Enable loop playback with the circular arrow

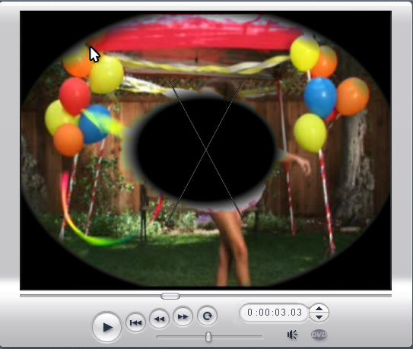[x=207, y=316]
